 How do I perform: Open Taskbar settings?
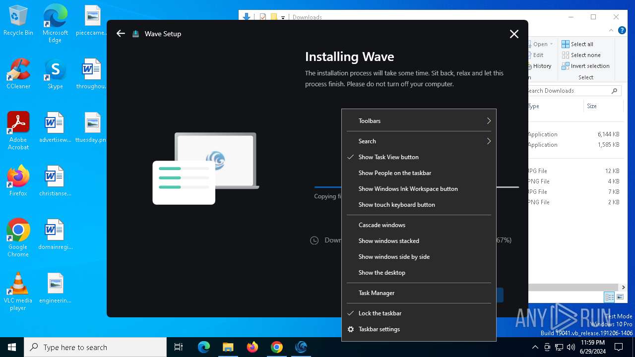(419, 329)
